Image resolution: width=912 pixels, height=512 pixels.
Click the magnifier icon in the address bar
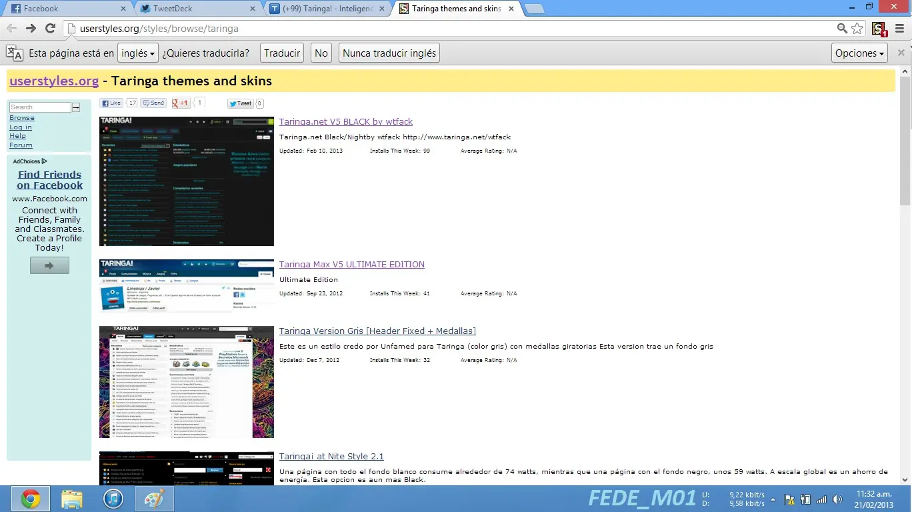(842, 28)
